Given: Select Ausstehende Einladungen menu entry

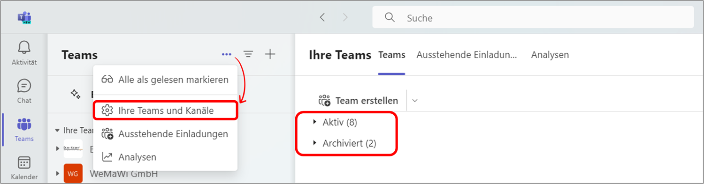Looking at the screenshot, I should pyautogui.click(x=165, y=134).
